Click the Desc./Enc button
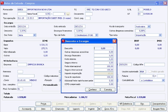Screen dimensions: 168x112 pyautogui.click(x=109, y=109)
